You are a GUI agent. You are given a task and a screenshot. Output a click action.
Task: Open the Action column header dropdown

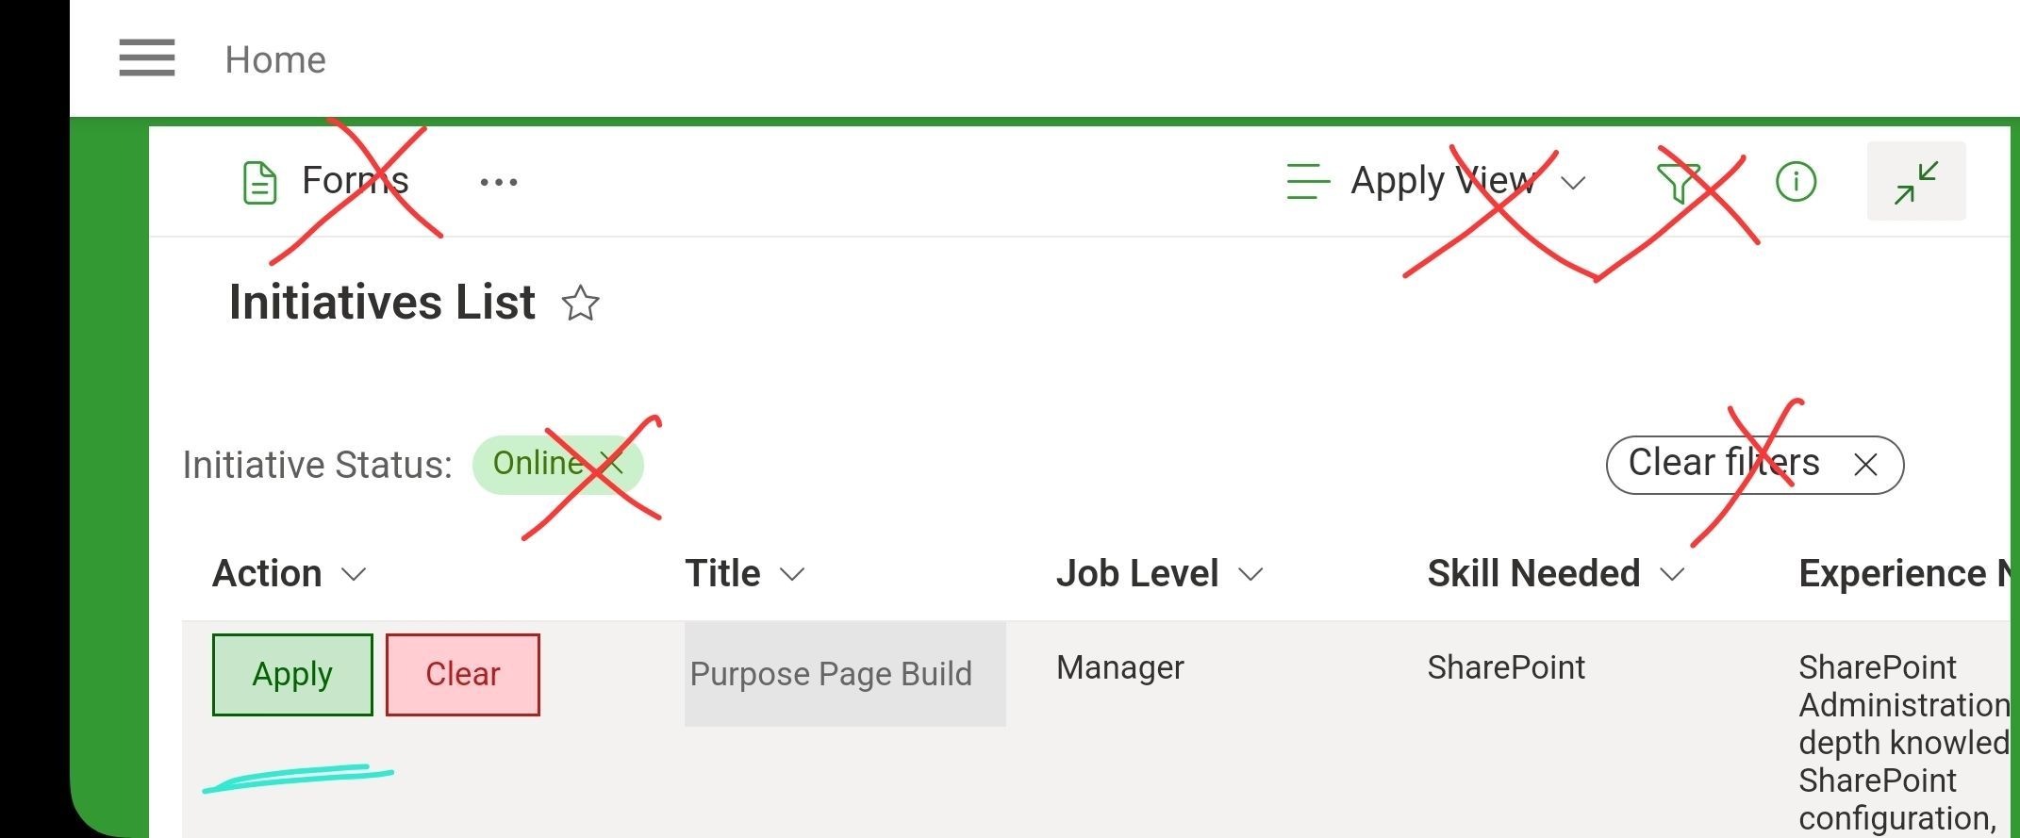pyautogui.click(x=354, y=574)
